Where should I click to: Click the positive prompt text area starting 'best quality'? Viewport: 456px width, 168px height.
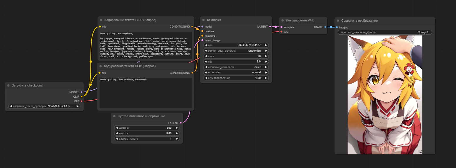pos(146,45)
